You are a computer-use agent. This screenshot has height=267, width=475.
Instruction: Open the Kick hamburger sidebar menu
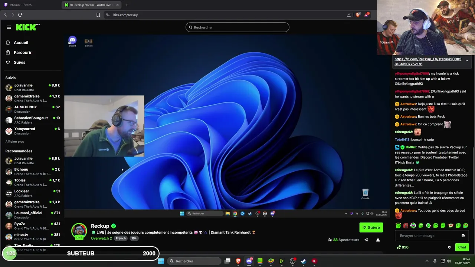(9, 27)
